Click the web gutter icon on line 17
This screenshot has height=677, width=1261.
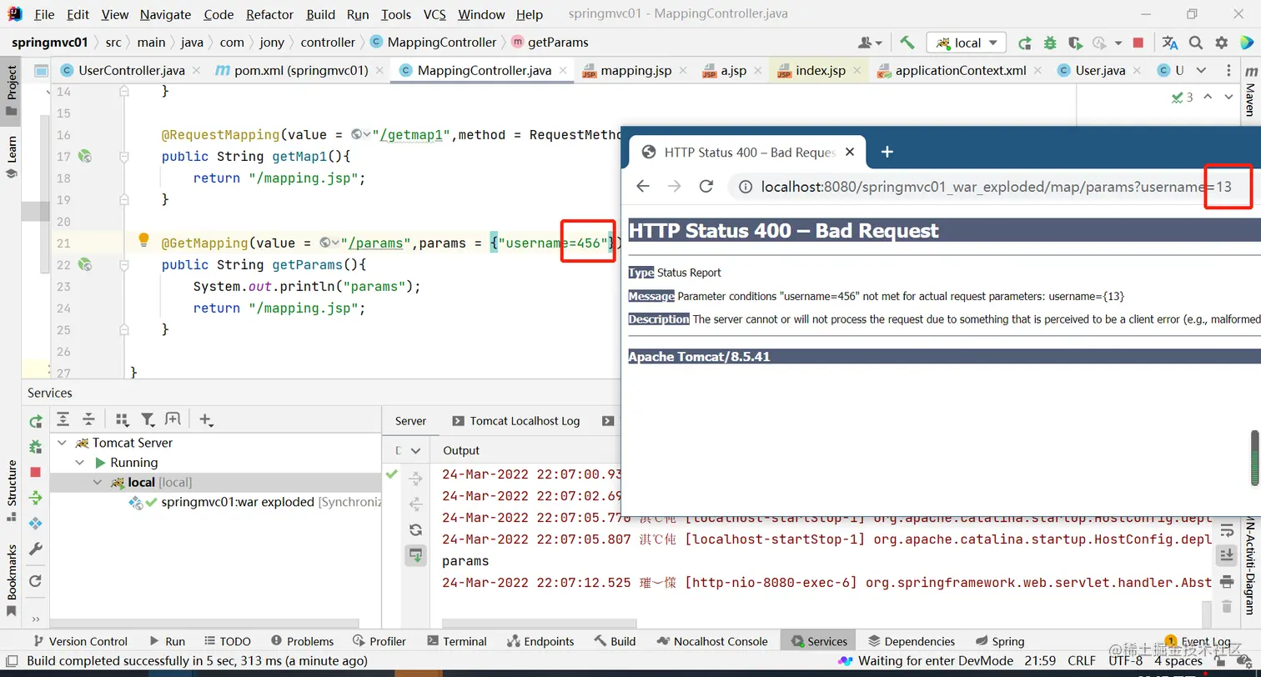84,156
